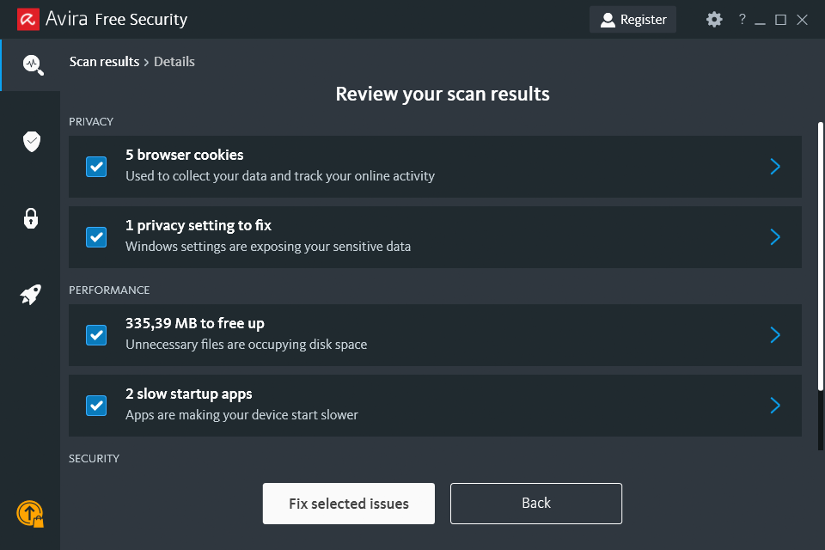Expand privacy setting details with chevron

(x=775, y=237)
